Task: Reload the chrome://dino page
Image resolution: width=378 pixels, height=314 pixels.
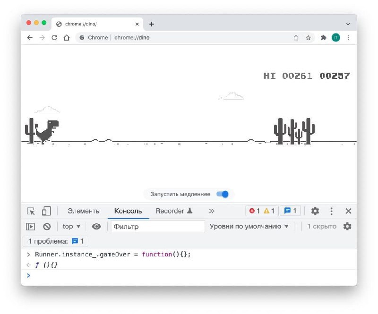Action: click(54, 38)
